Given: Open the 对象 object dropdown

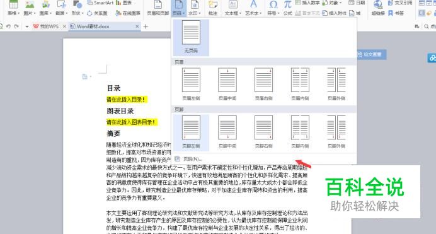Looking at the screenshot, I should click(332, 3).
